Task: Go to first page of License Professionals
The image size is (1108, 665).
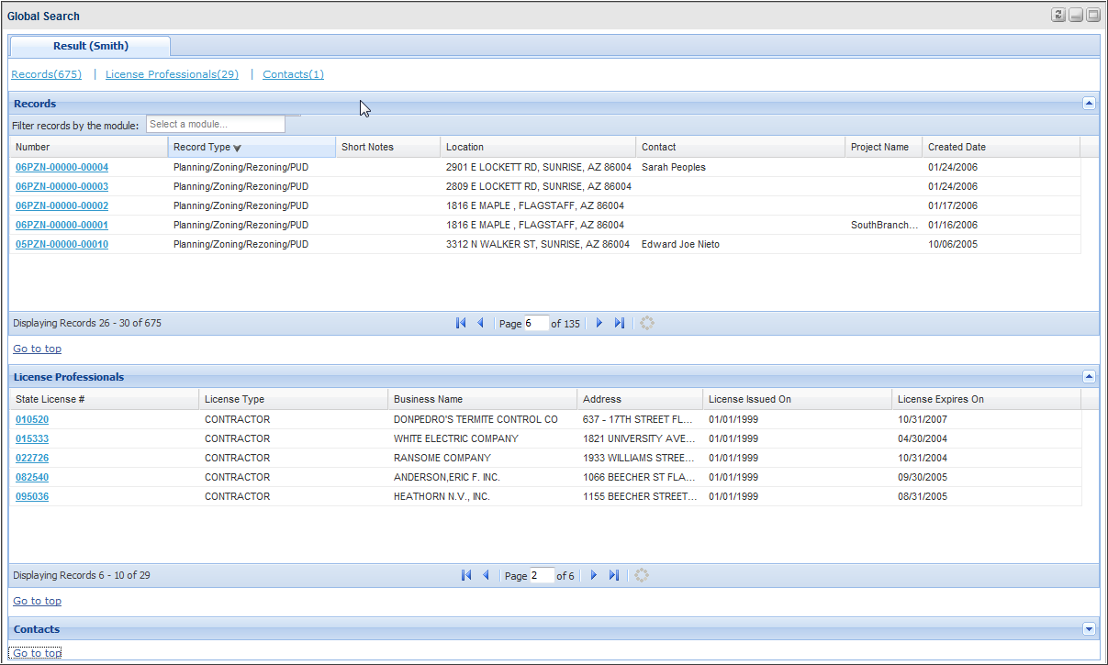Action: pyautogui.click(x=465, y=575)
